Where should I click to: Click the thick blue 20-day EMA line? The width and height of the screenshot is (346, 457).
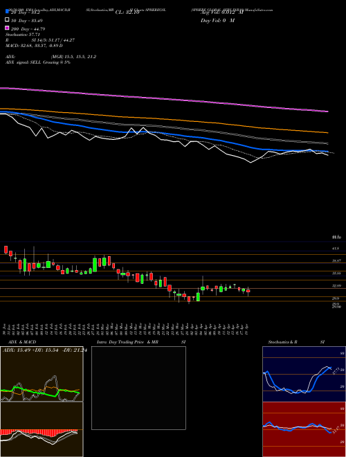pos(164,133)
